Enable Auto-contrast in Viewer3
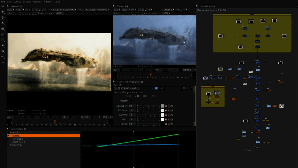The height and width of the screenshot is (168, 298). point(160,13)
